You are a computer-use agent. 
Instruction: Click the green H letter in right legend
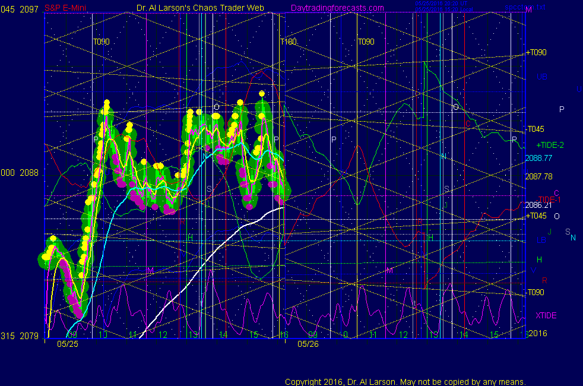[539, 260]
